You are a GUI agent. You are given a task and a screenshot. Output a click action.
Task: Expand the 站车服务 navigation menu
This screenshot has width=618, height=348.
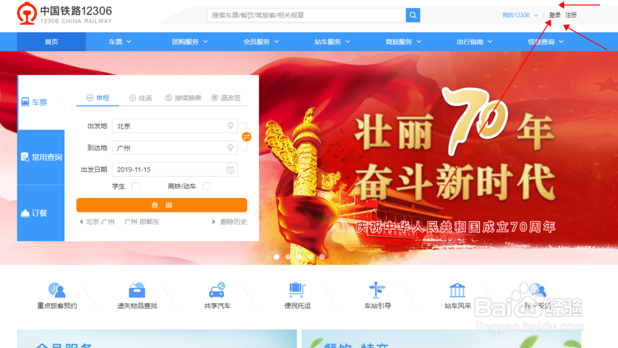pos(332,42)
